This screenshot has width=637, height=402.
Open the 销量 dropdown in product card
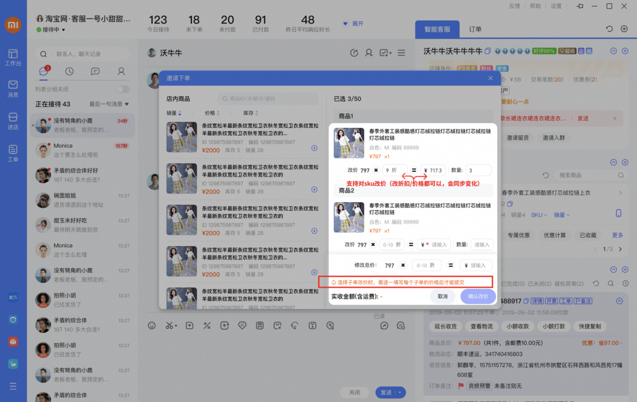pos(562,215)
